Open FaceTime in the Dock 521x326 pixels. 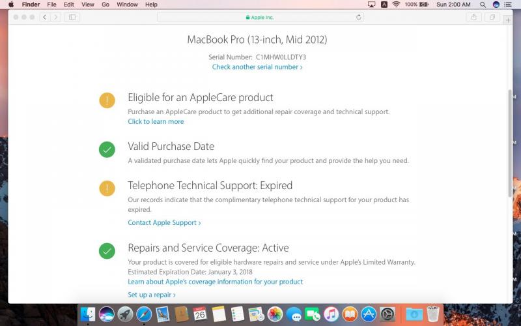pos(313,314)
